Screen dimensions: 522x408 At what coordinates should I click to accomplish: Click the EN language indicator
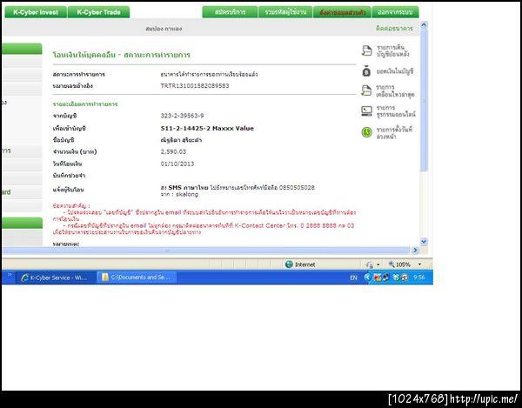click(353, 278)
